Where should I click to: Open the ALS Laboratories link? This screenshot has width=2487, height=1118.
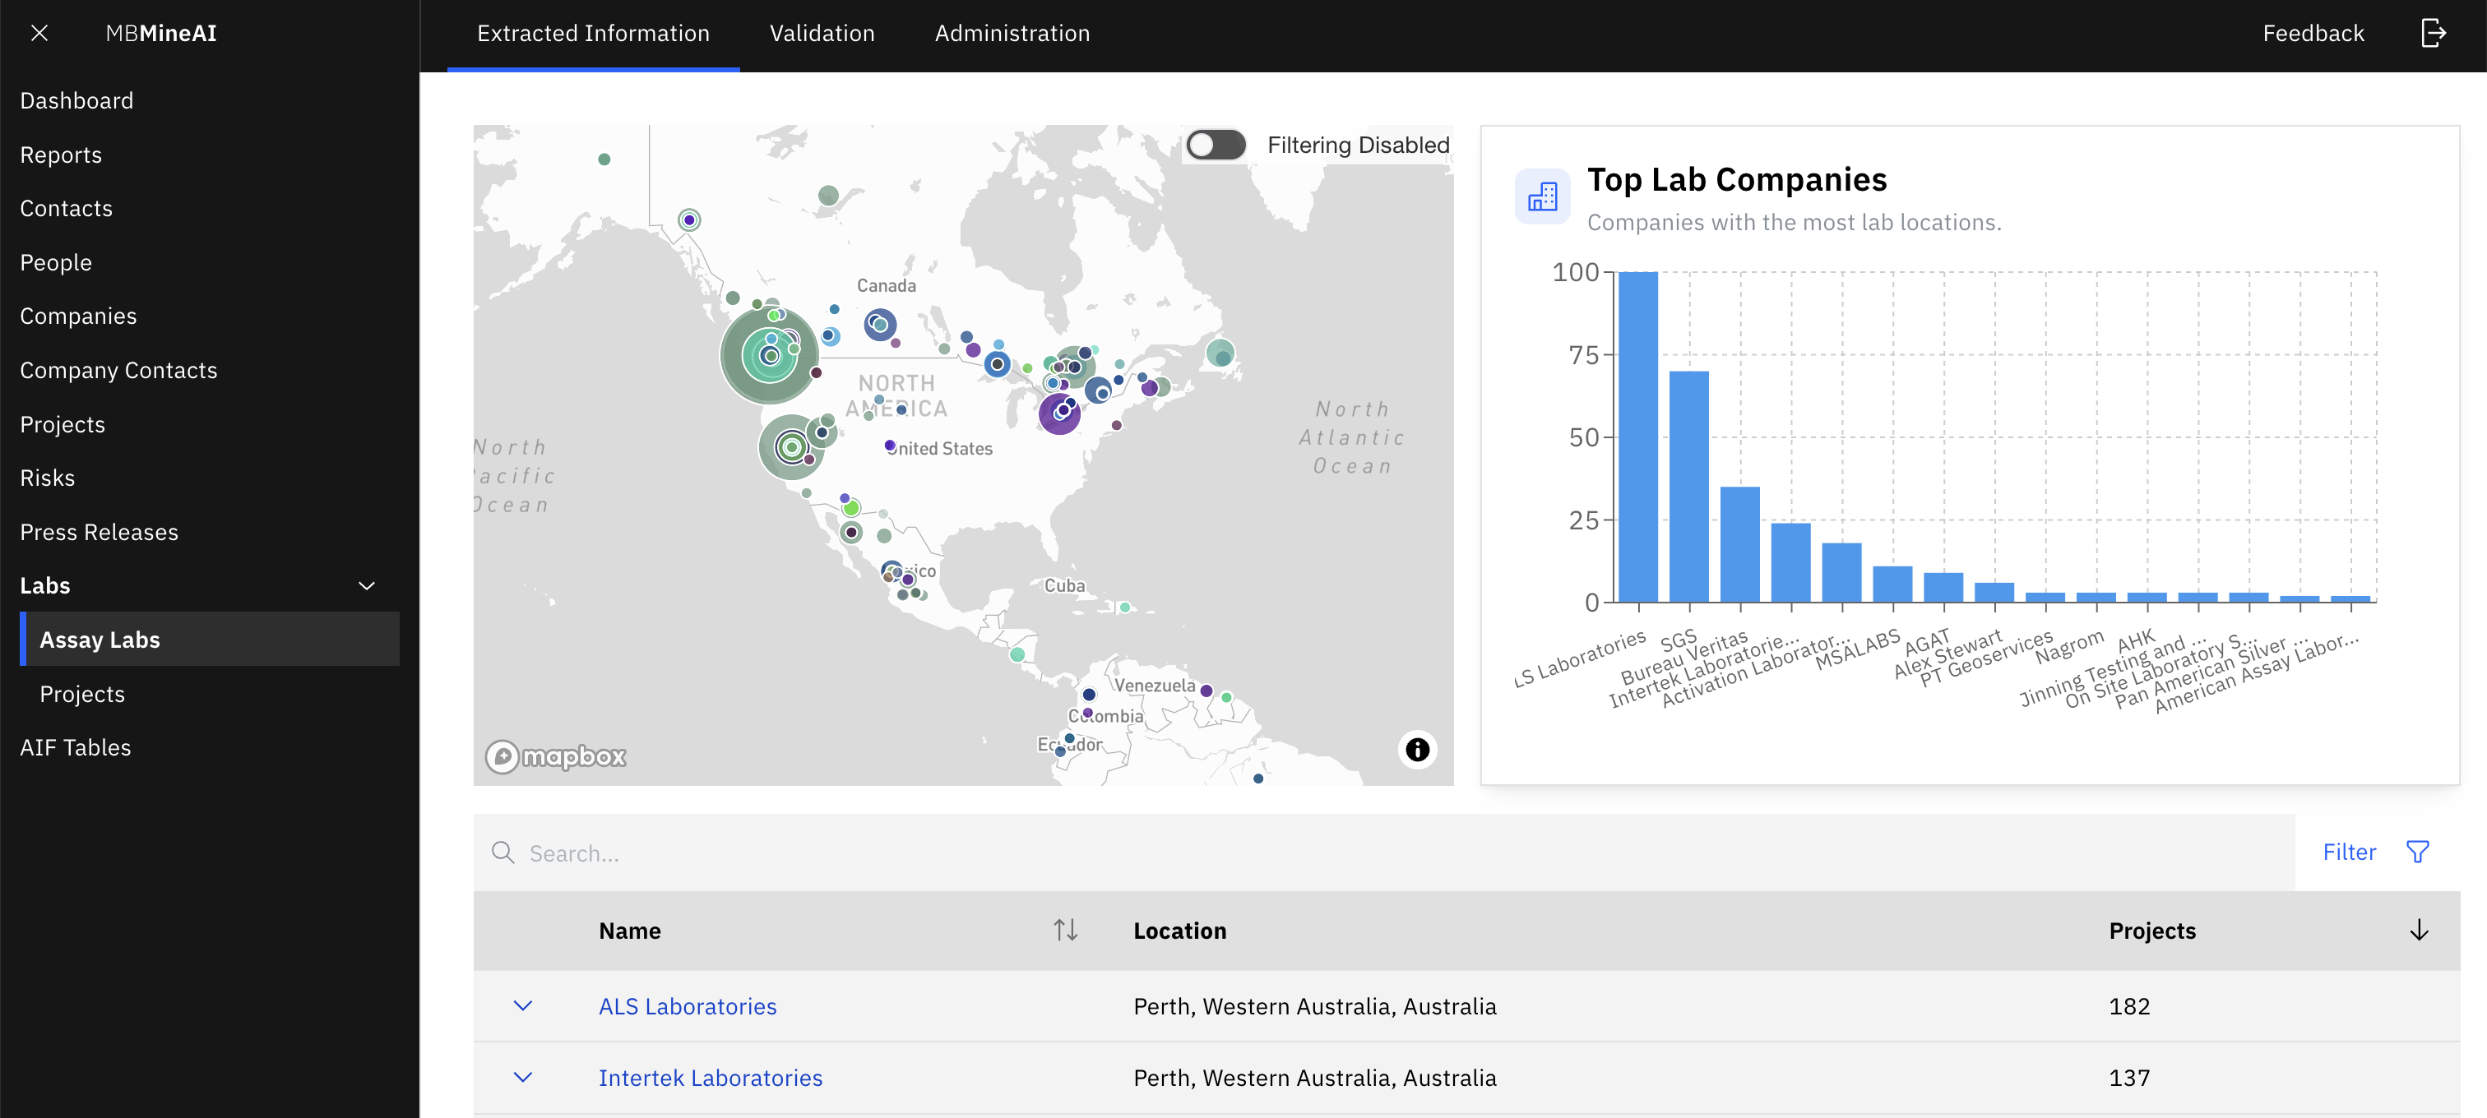coord(688,1005)
